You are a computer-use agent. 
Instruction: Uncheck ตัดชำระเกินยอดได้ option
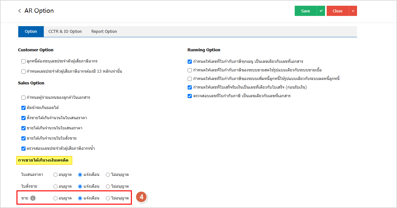pyautogui.click(x=23, y=108)
